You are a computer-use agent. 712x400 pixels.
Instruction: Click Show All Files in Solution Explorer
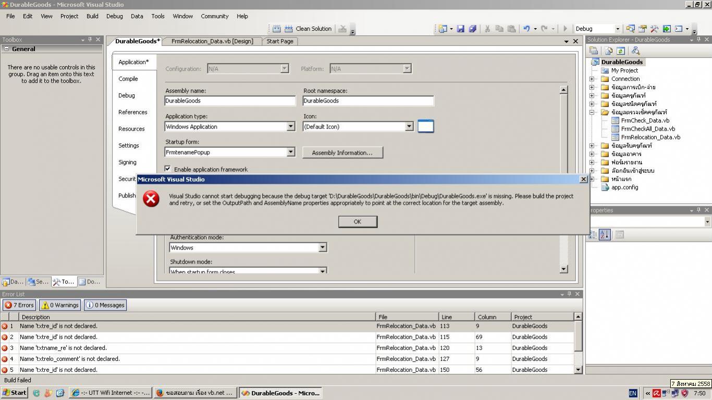(x=608, y=51)
